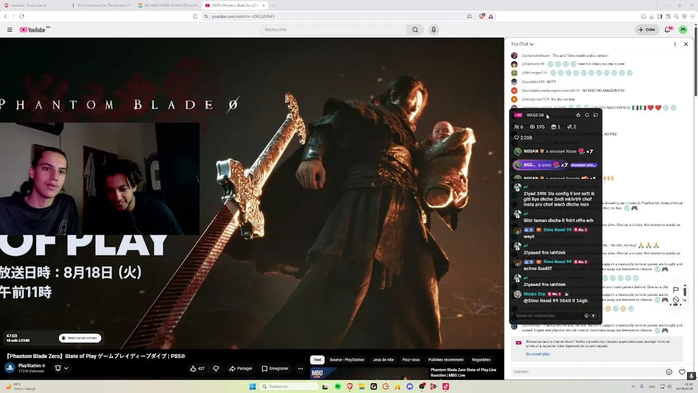The image size is (698, 393).
Task: Like the video with thumbs up
Action: (197, 368)
